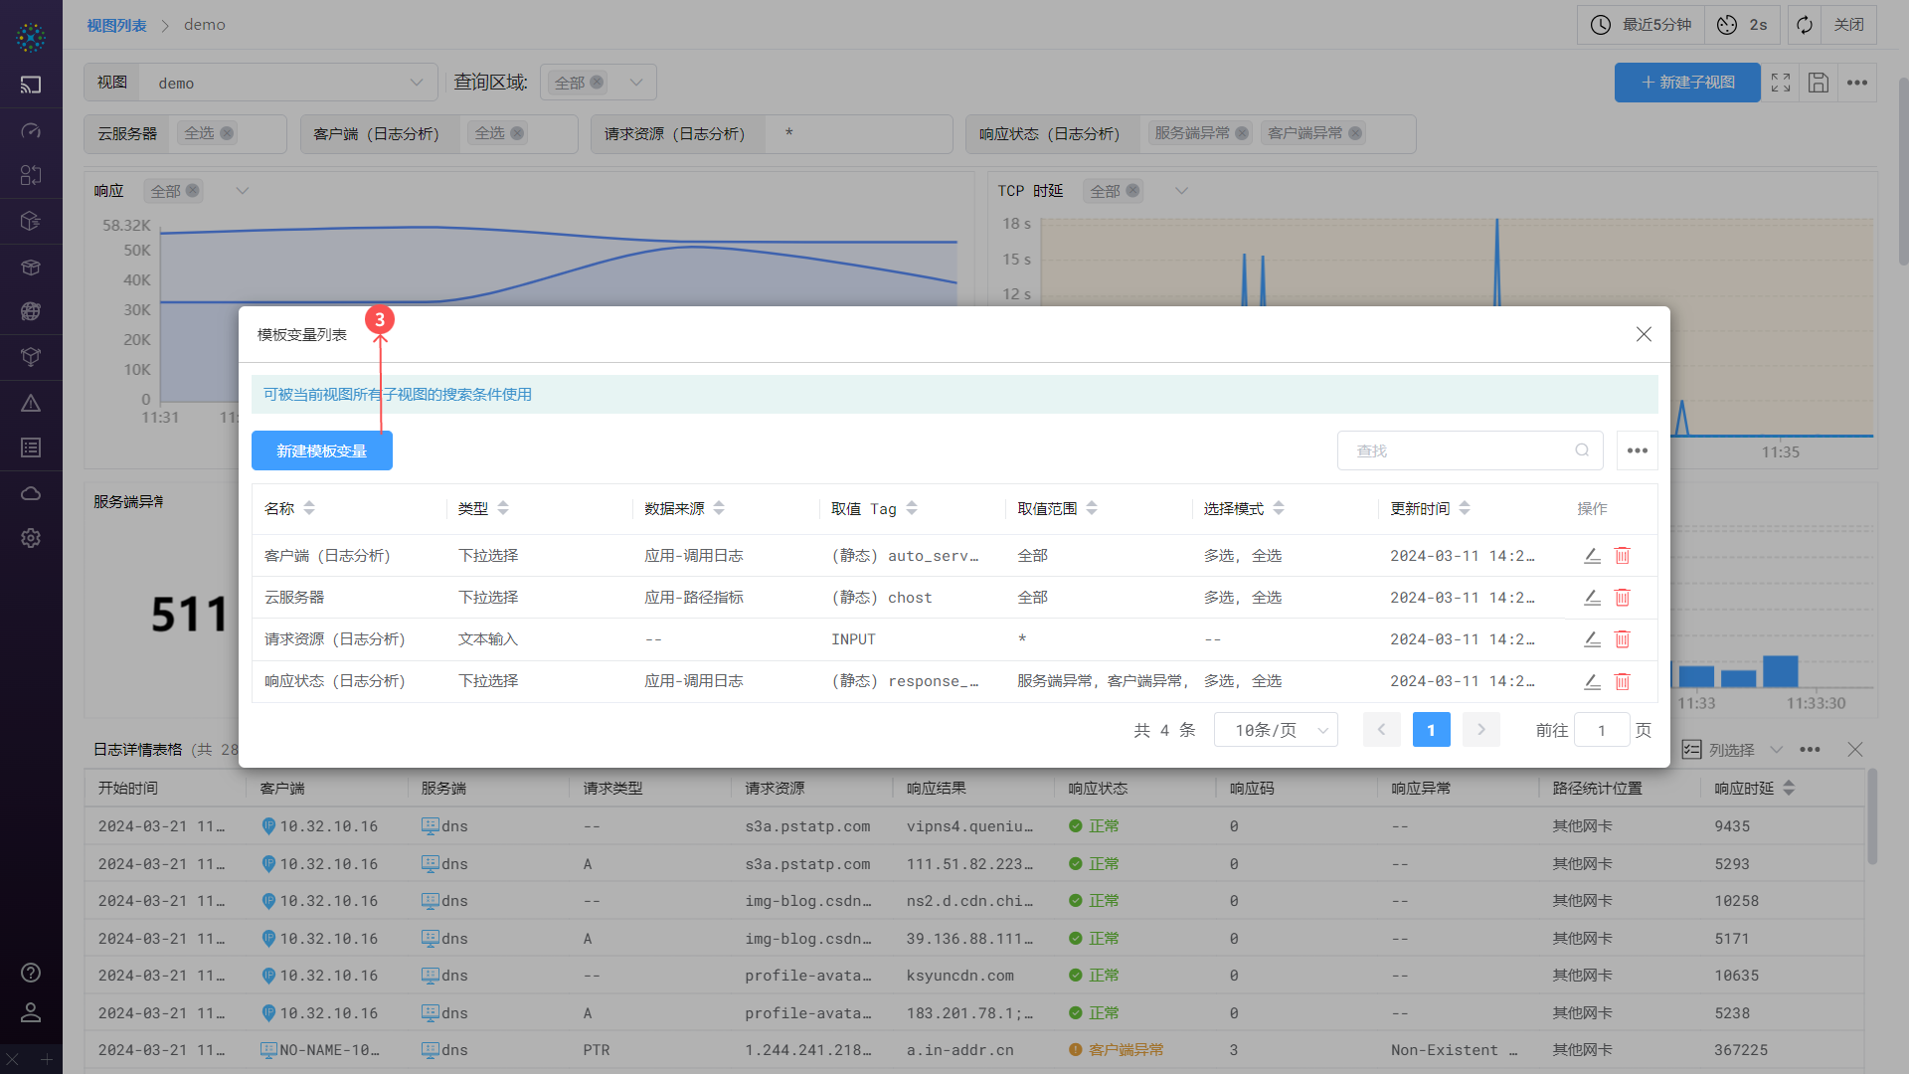Delete the 客户端（日志分析）template variable
The height and width of the screenshot is (1074, 1909).
coord(1622,556)
